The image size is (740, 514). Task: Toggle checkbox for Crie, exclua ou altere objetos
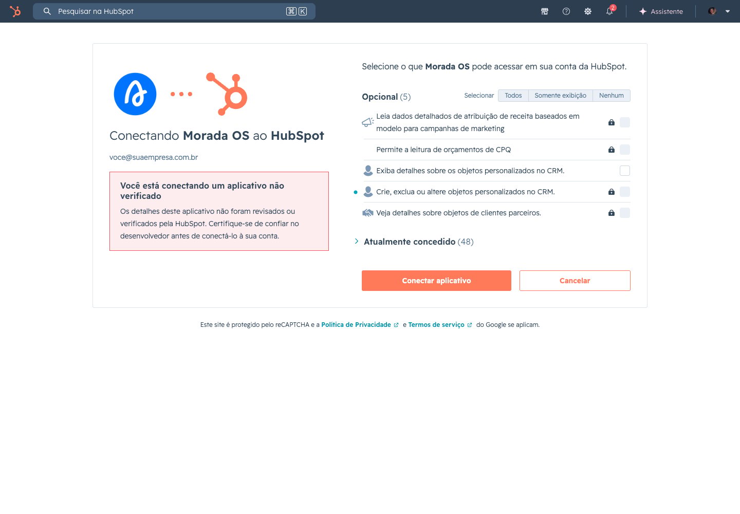[625, 192]
